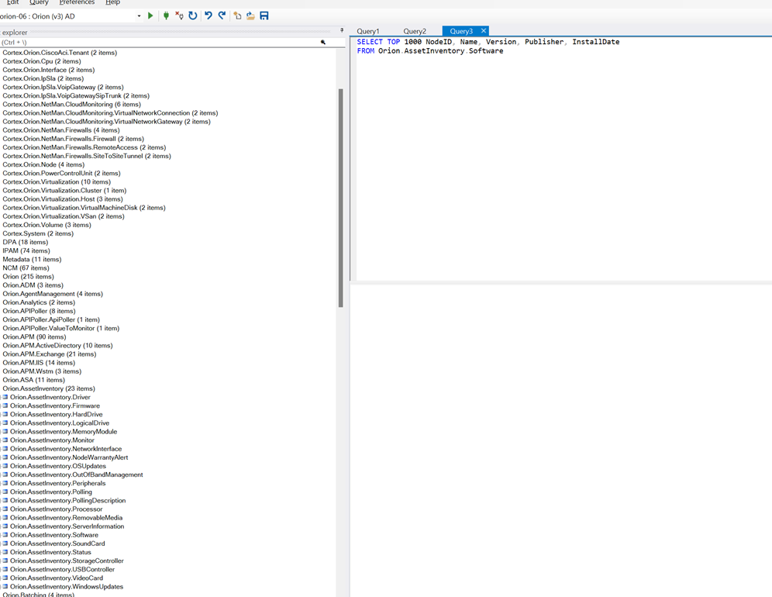Select Orion.AssetInventory.SoundCard entity
The width and height of the screenshot is (772, 597).
[x=57, y=544]
